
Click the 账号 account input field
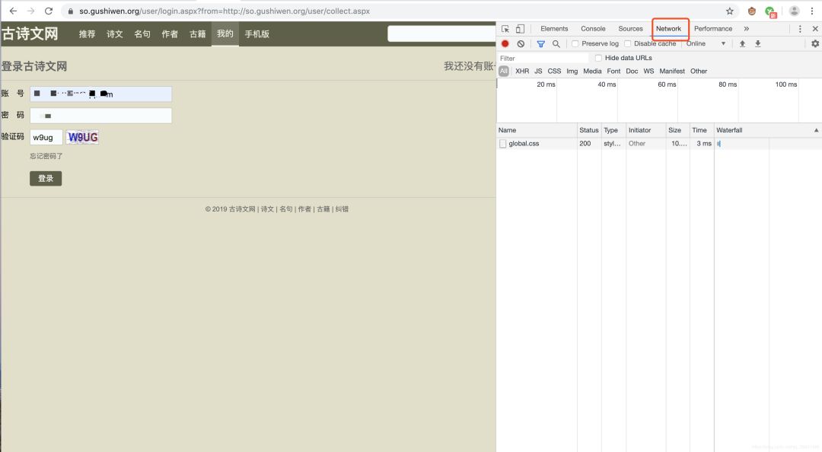coord(100,94)
